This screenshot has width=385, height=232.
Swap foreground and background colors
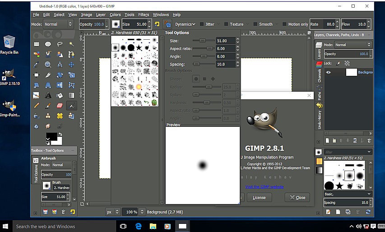pyautogui.click(x=60, y=135)
